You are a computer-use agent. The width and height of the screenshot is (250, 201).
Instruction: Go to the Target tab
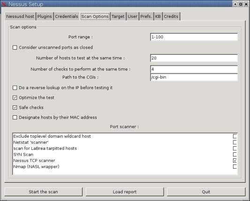click(x=118, y=16)
